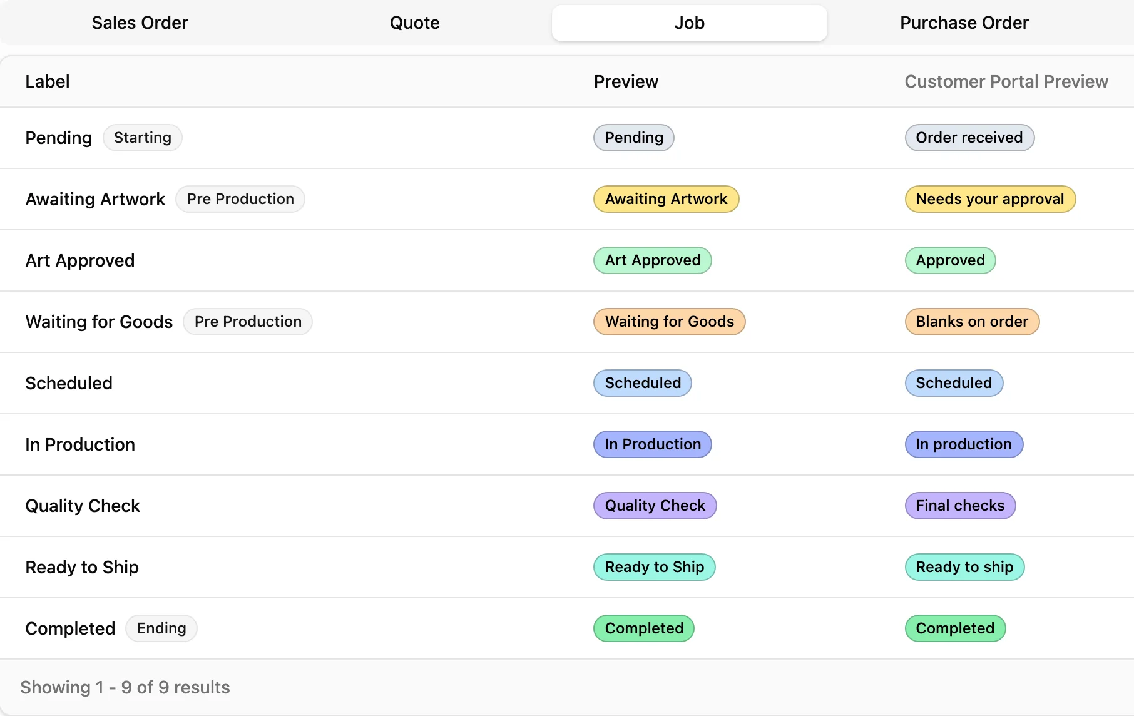Click the Label column header
The width and height of the screenshot is (1134, 716).
point(48,82)
